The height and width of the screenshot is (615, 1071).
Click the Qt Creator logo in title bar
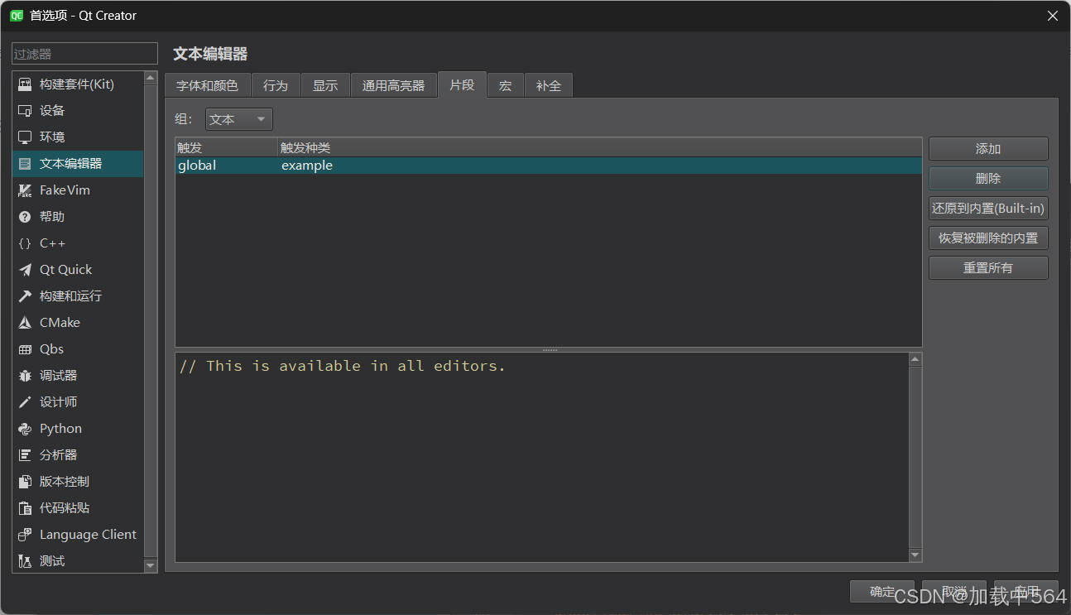point(17,16)
